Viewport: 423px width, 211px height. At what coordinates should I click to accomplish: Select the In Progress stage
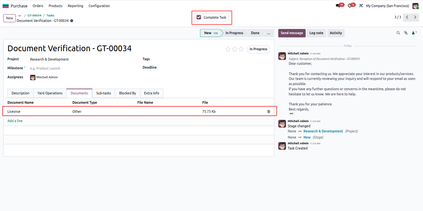(234, 33)
